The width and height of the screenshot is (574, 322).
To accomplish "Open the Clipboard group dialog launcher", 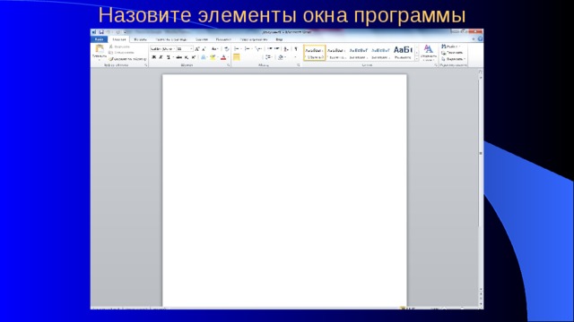I will [x=145, y=65].
